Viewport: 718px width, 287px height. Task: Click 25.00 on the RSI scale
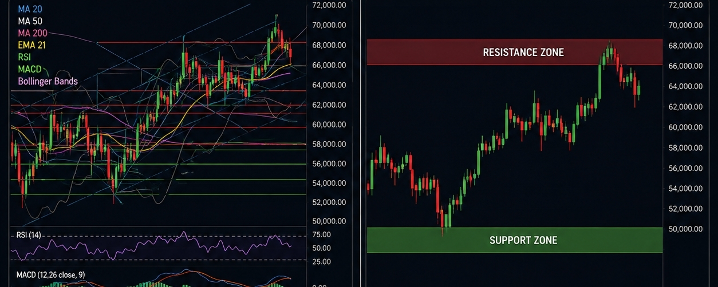(x=322, y=262)
